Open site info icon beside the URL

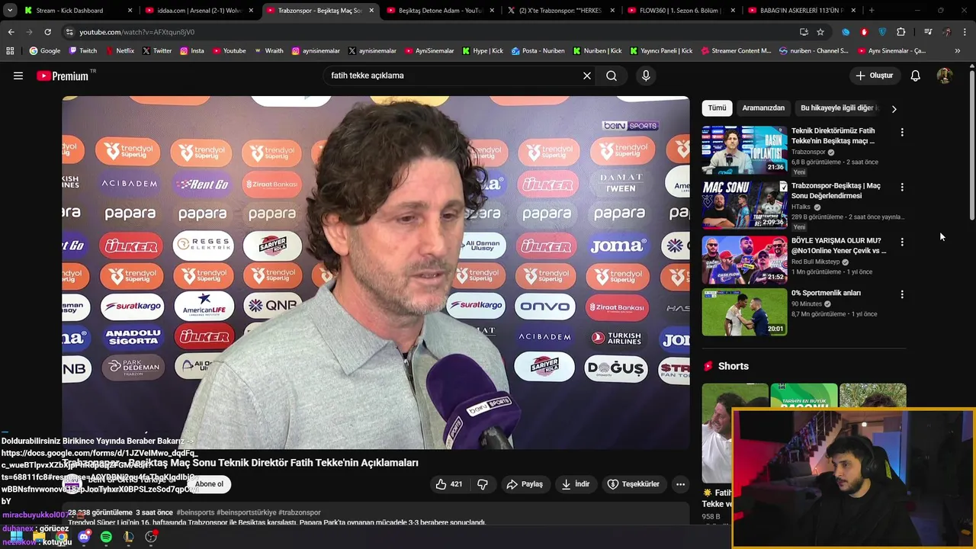click(x=69, y=32)
